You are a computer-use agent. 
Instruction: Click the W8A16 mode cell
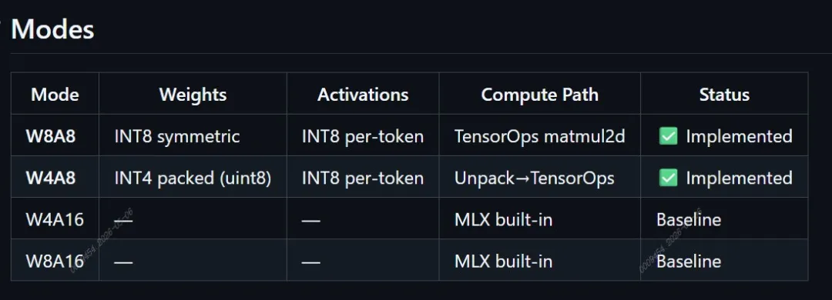(x=55, y=261)
